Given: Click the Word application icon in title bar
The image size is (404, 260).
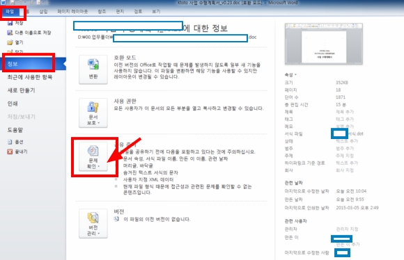Looking at the screenshot, I should pyautogui.click(x=3, y=3).
